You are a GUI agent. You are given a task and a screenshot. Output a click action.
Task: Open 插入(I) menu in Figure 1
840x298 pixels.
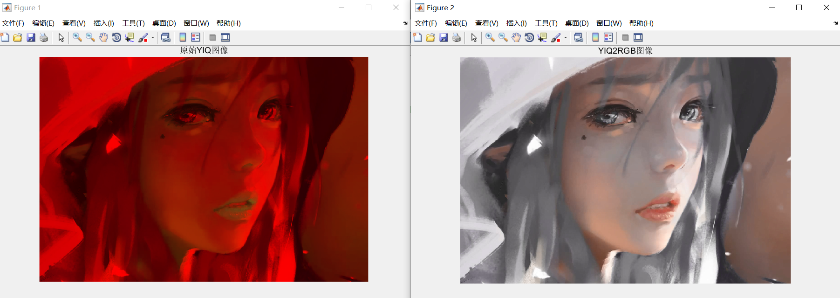[104, 23]
